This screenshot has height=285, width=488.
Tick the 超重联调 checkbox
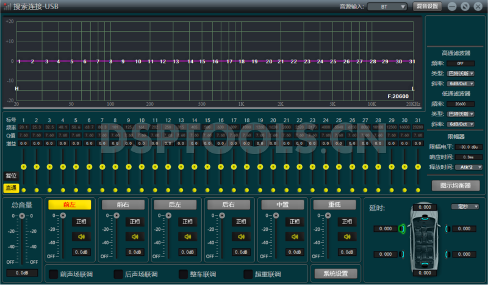click(248, 274)
